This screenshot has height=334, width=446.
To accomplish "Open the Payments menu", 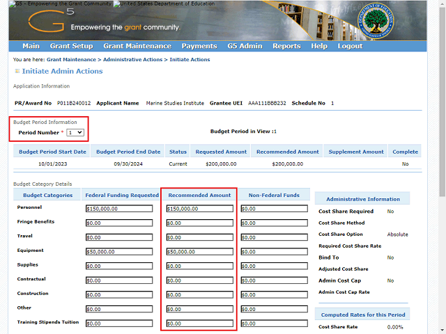I will click(x=199, y=46).
